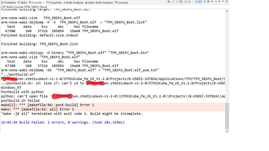Image resolution: width=269 pixels, height=151 pixels.
Task: Click the copy build log icon
Action: [186, 2]
